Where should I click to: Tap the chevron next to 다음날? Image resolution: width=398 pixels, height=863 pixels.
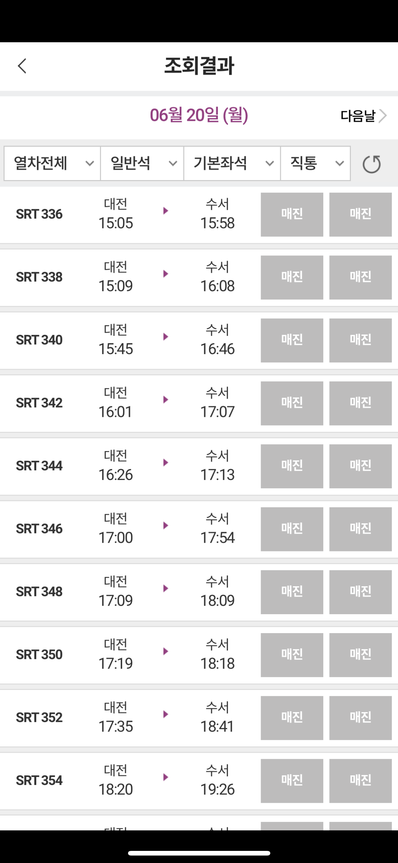(383, 116)
